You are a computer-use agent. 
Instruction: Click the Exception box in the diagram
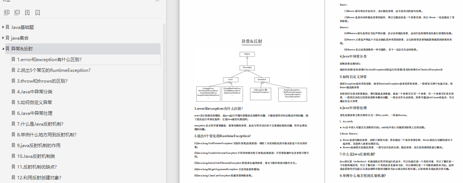262,80
